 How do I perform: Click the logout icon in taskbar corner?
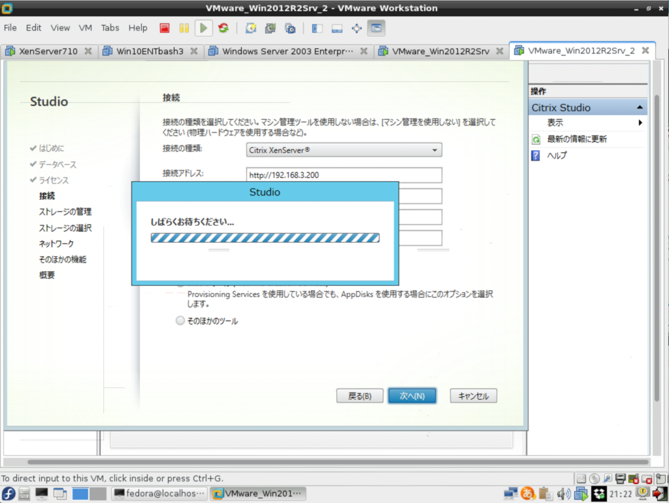(x=660, y=494)
